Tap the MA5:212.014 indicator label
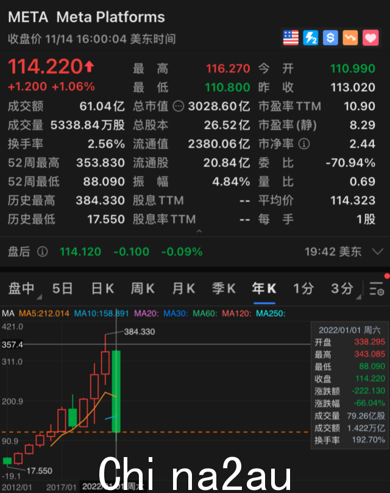The image size is (390, 493). click(44, 313)
